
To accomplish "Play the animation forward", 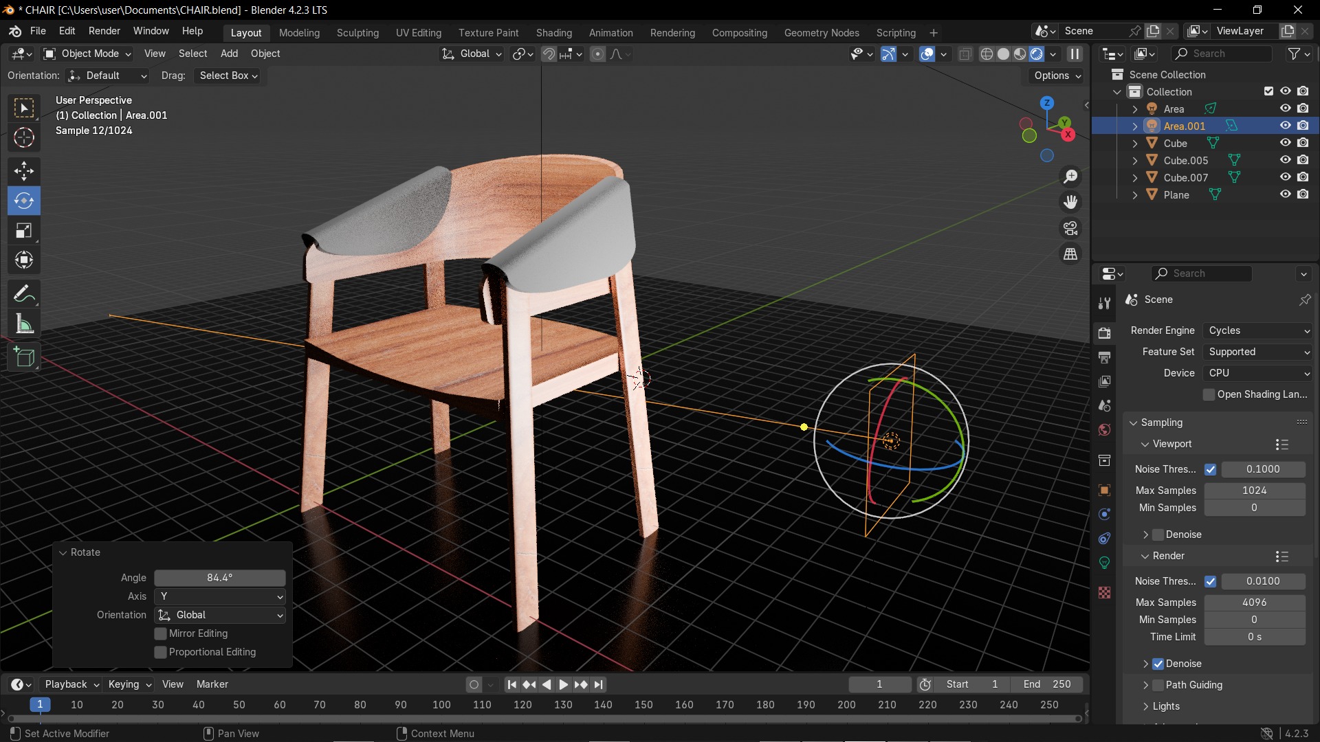I will [x=564, y=684].
